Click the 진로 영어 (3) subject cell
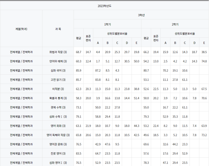209x166 pixels. (x=58, y=153)
